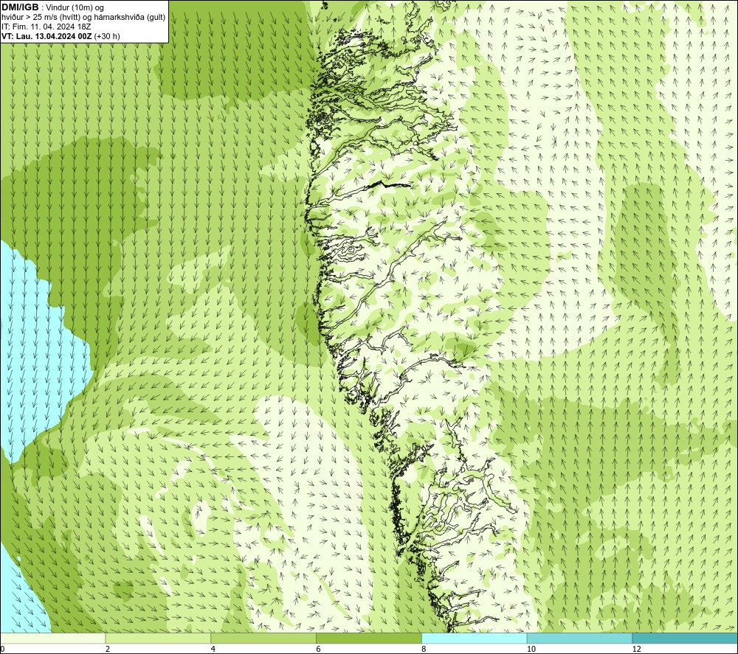Select the medium green 4–6 m/s color band
Image resolution: width=738 pixels, height=654 pixels.
263,638
